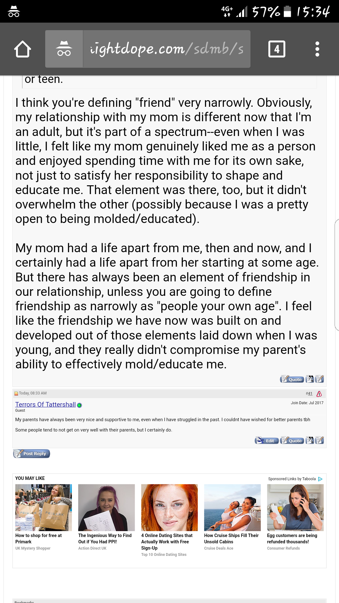Toggle multi-quote icon on the upper post
This screenshot has height=603, width=339.
coord(310,379)
